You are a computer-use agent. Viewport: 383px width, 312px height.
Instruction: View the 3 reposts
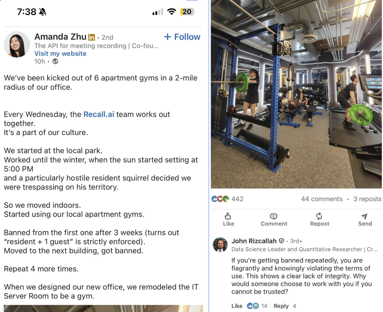367,199
